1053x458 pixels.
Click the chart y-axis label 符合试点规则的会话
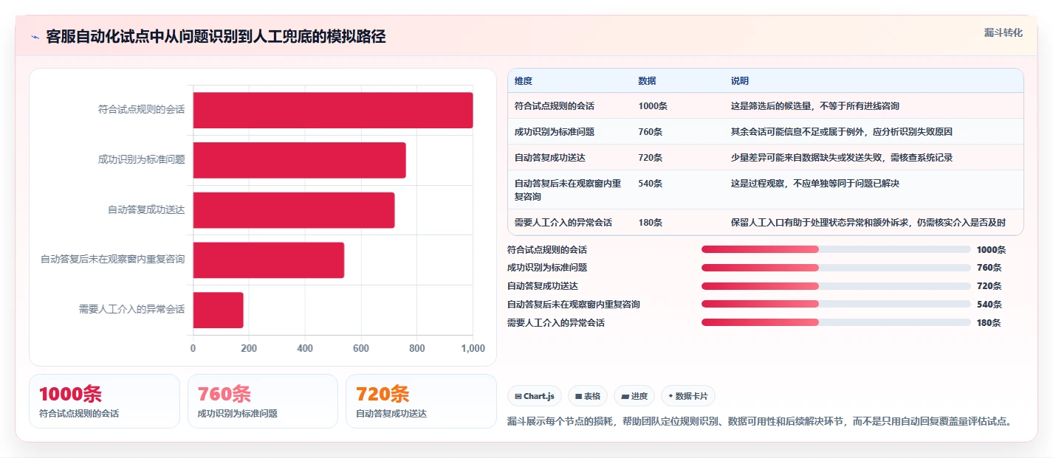click(141, 110)
